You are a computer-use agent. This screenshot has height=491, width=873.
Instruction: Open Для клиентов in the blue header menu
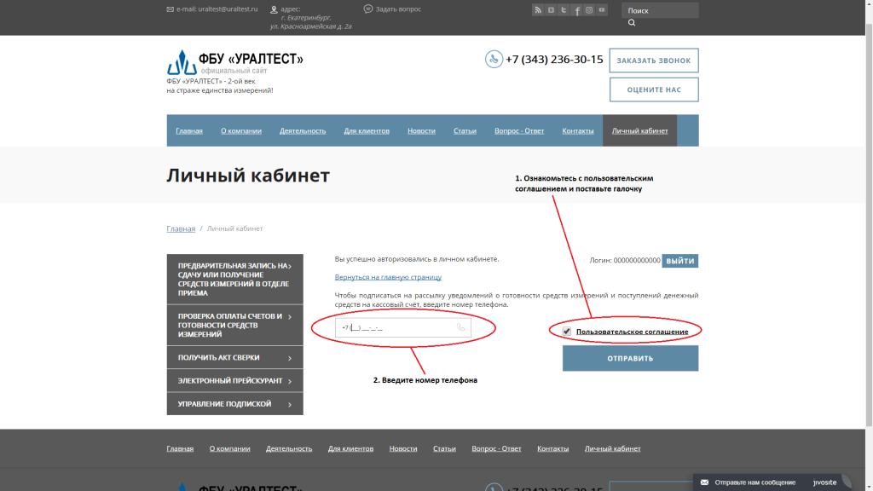pyautogui.click(x=367, y=130)
